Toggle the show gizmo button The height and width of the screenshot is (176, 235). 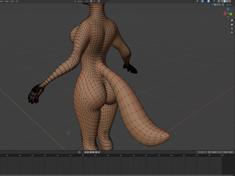point(202,1)
